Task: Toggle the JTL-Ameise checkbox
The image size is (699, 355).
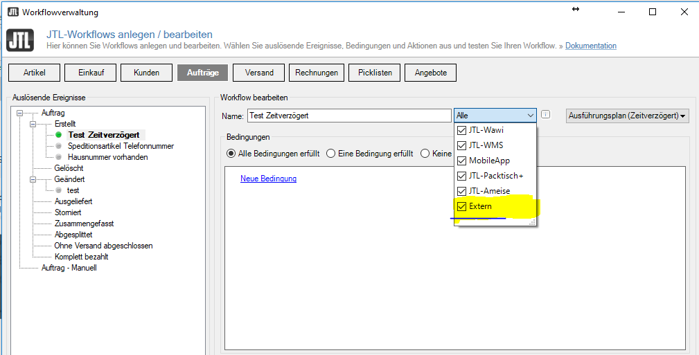Action: click(461, 191)
